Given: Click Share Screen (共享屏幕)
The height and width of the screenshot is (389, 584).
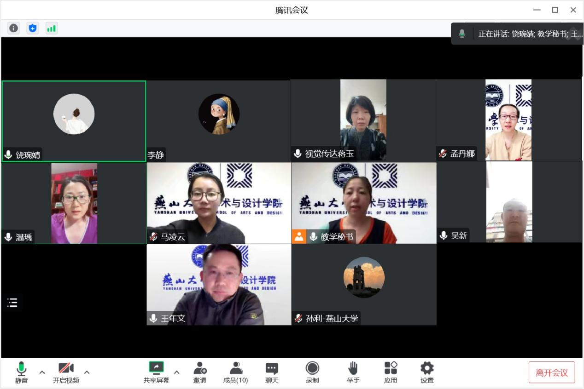Looking at the screenshot, I should point(156,372).
